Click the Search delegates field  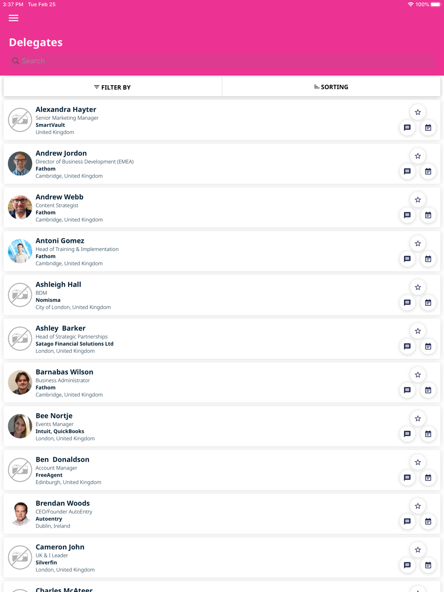(222, 61)
